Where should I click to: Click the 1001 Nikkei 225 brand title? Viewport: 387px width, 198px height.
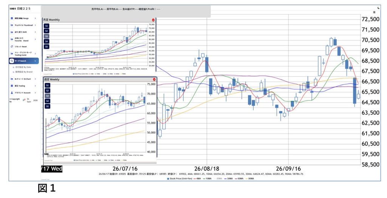20,9
